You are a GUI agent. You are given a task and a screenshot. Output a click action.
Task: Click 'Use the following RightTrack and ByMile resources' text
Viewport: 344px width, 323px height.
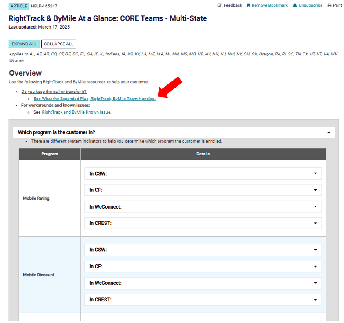coord(79,82)
